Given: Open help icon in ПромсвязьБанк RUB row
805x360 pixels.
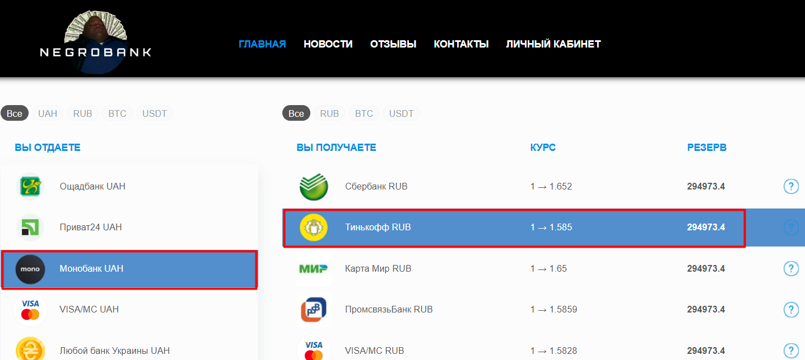Looking at the screenshot, I should point(790,310).
